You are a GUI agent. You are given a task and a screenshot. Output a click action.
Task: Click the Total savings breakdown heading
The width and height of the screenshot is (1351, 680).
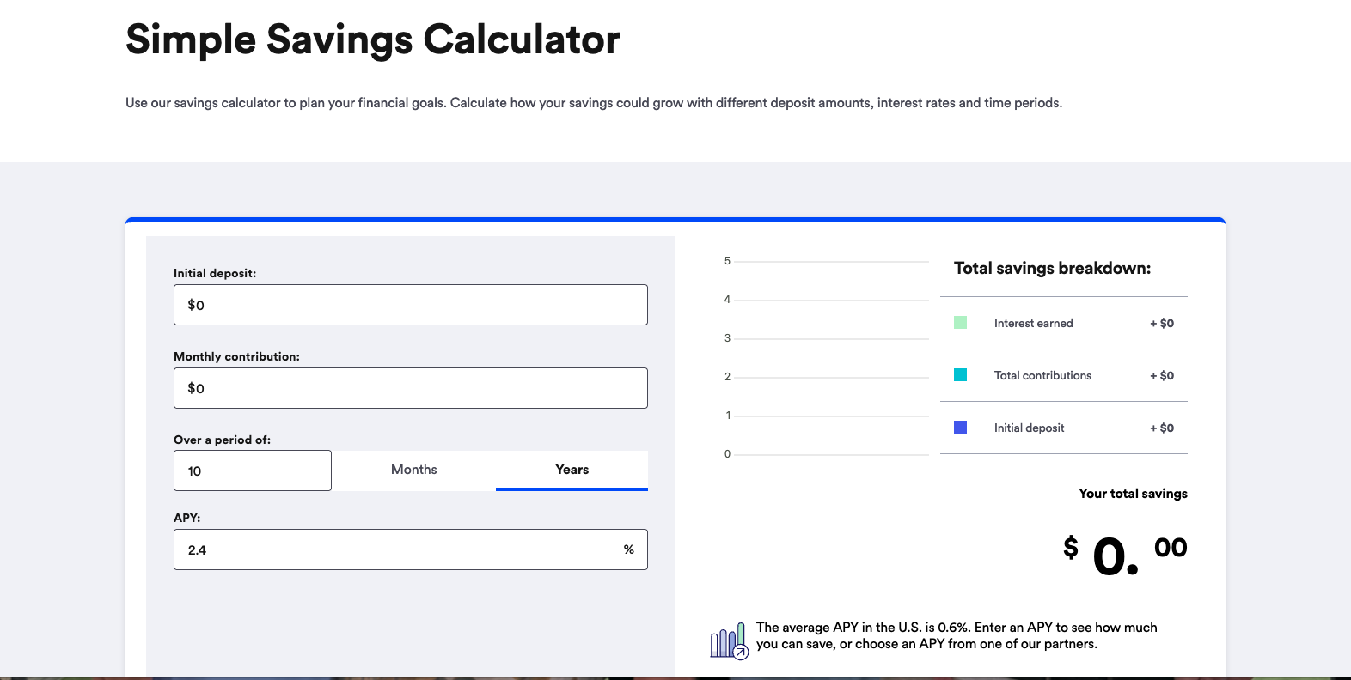pyautogui.click(x=1052, y=269)
